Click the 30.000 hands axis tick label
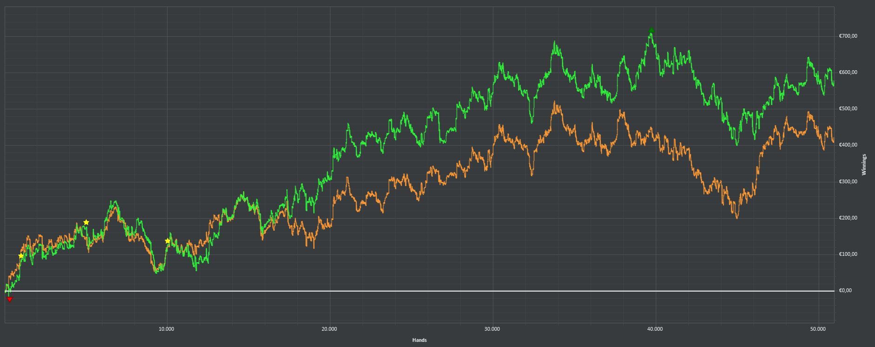Image resolution: width=875 pixels, height=347 pixels. tap(492, 329)
